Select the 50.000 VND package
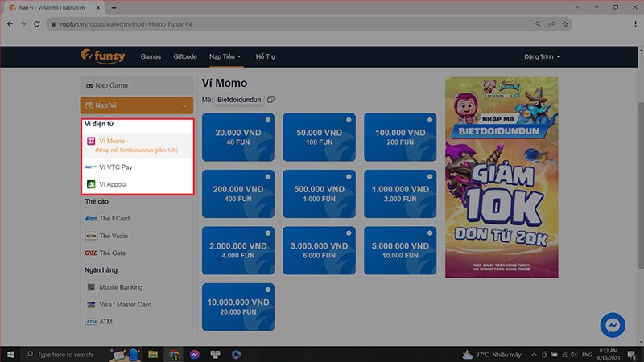Screen dimensions: 644x362 point(319,137)
